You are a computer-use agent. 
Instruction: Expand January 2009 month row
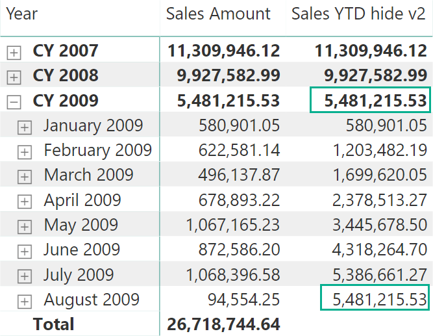[x=25, y=127]
